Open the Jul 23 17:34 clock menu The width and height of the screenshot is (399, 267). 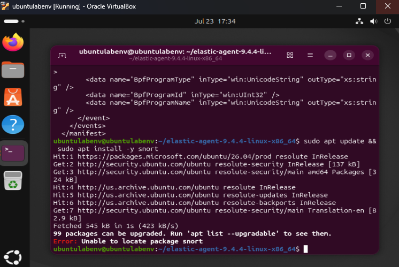[x=215, y=21]
